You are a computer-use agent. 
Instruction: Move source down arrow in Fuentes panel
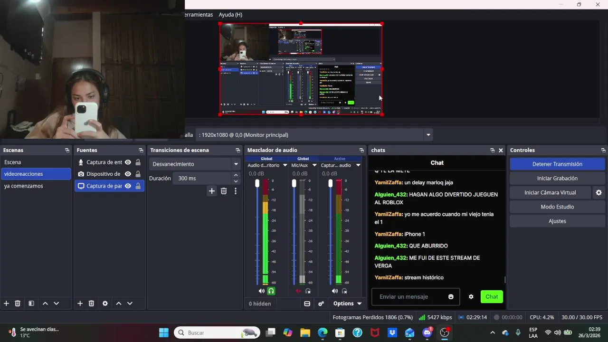pos(130,304)
